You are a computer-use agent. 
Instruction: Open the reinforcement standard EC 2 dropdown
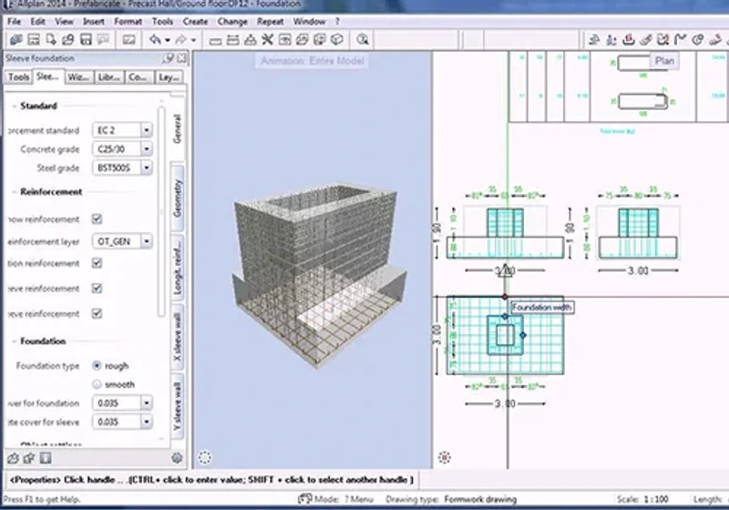click(147, 130)
